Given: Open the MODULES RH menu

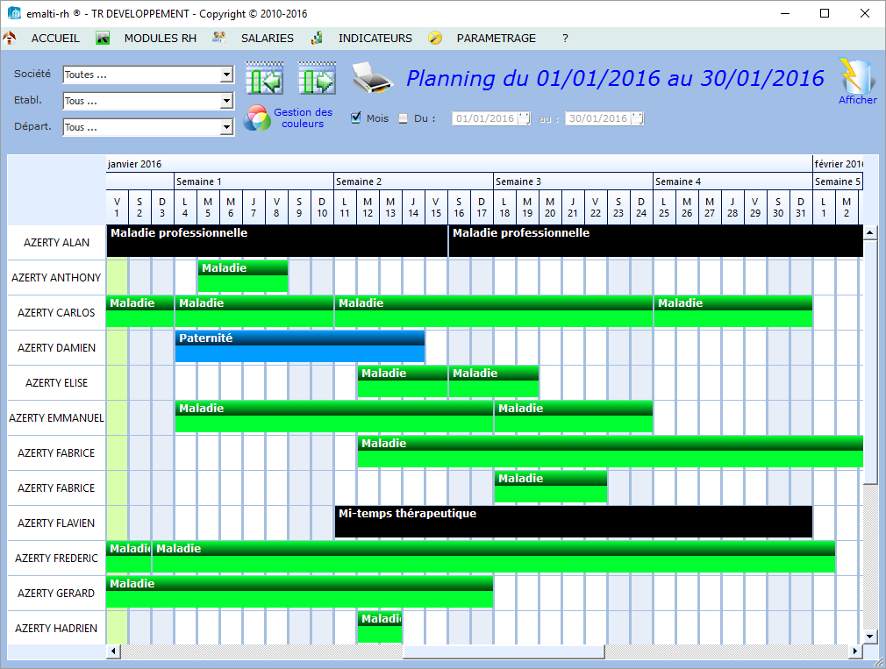Looking at the screenshot, I should click(161, 39).
